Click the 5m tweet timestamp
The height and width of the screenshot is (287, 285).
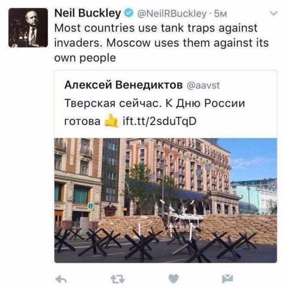click(220, 14)
